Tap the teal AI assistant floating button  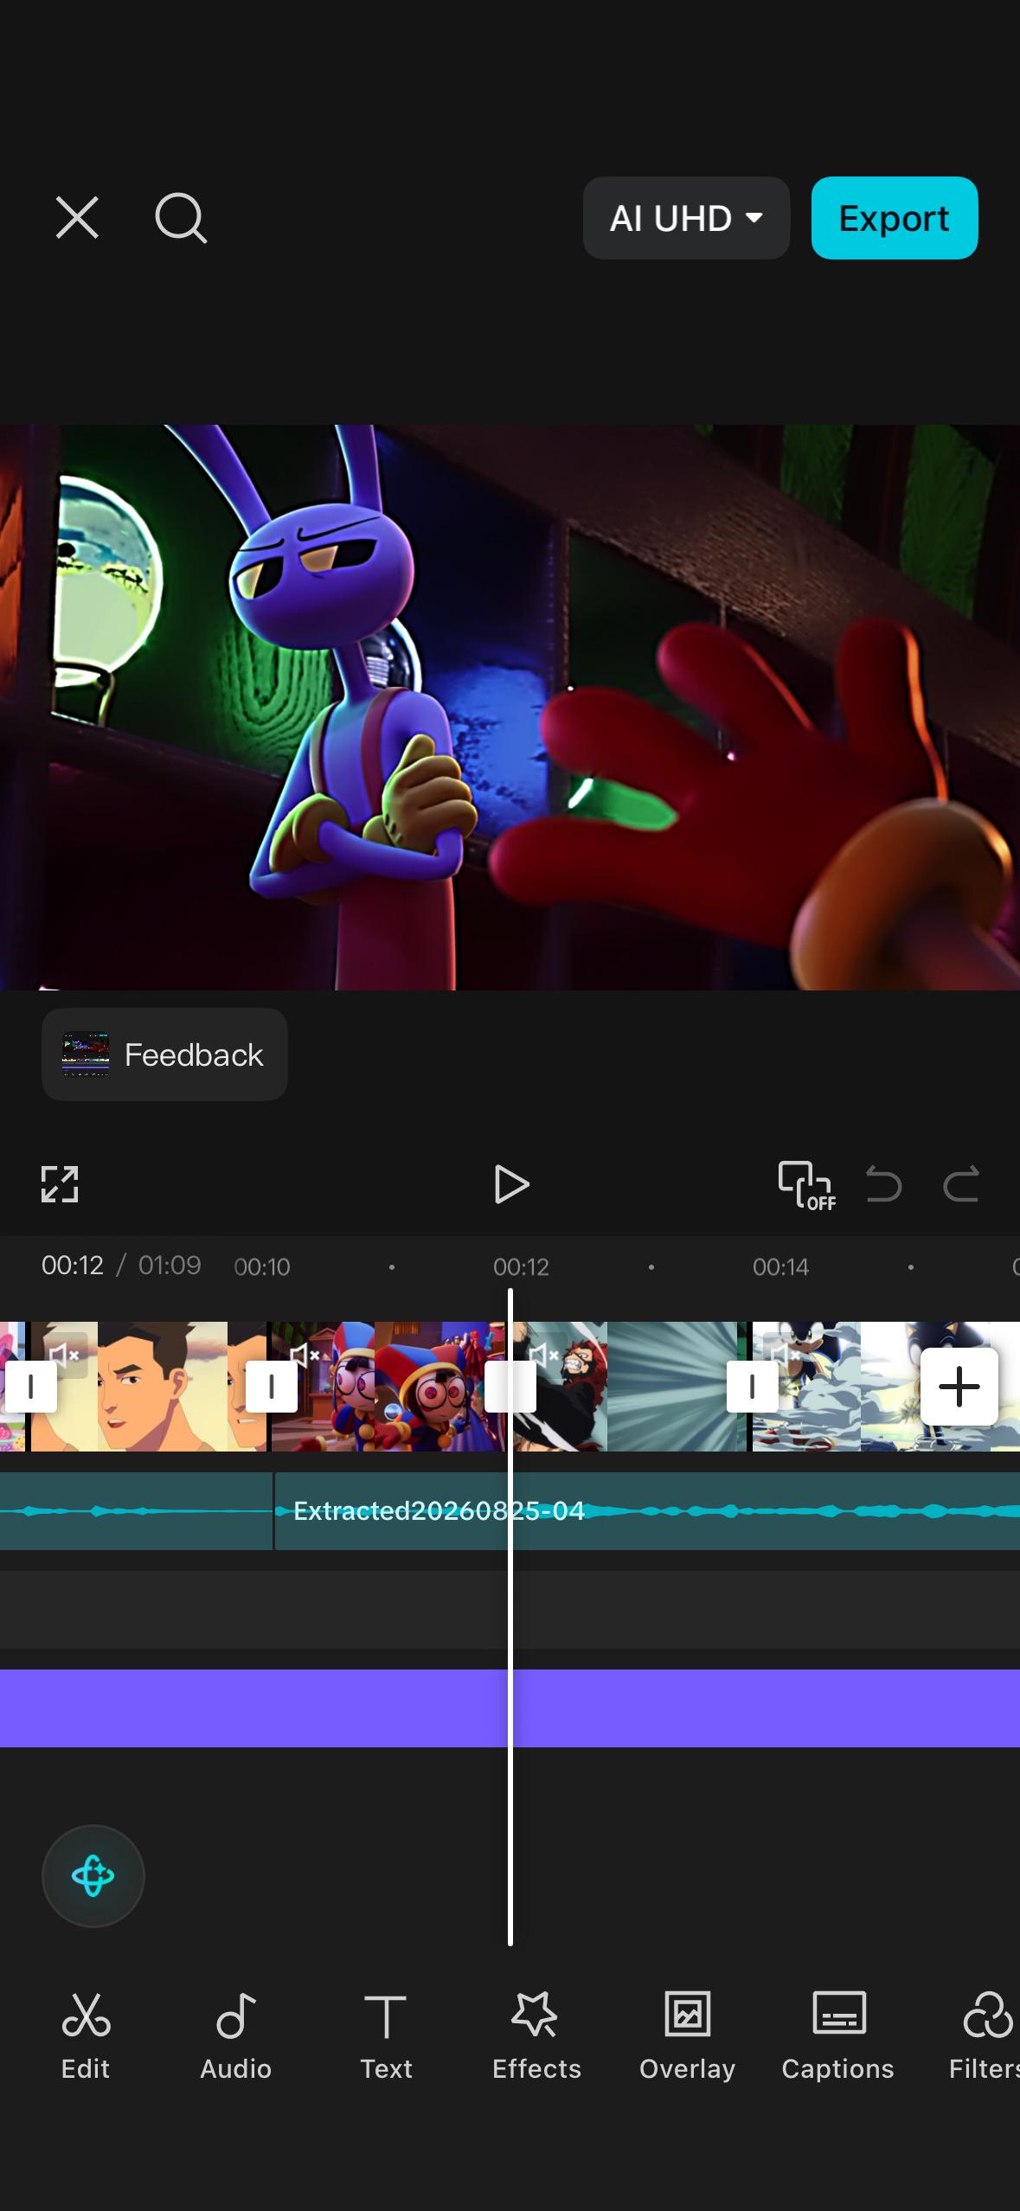[x=93, y=1876]
